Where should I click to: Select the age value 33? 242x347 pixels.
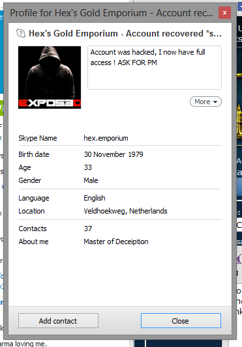click(88, 167)
